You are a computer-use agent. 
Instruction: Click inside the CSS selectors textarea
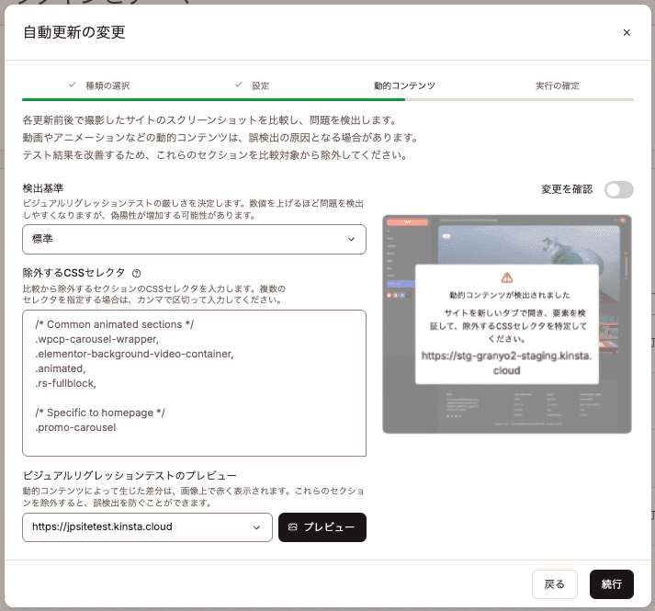pos(194,383)
